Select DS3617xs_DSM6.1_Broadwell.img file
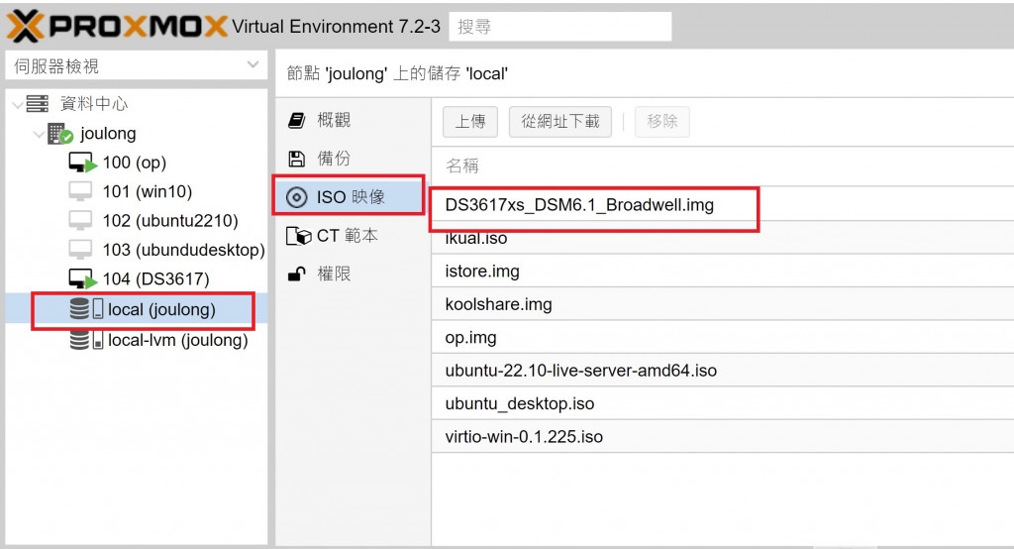This screenshot has height=549, width=1014. (x=722, y=204)
